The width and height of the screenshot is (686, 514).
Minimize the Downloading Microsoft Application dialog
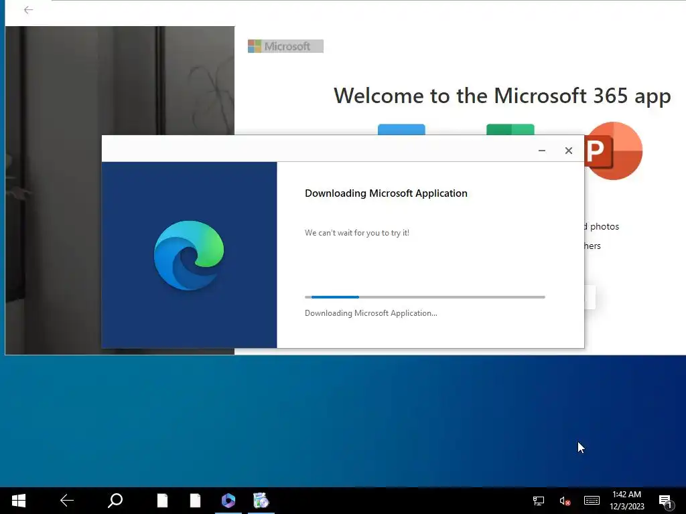[x=541, y=151]
